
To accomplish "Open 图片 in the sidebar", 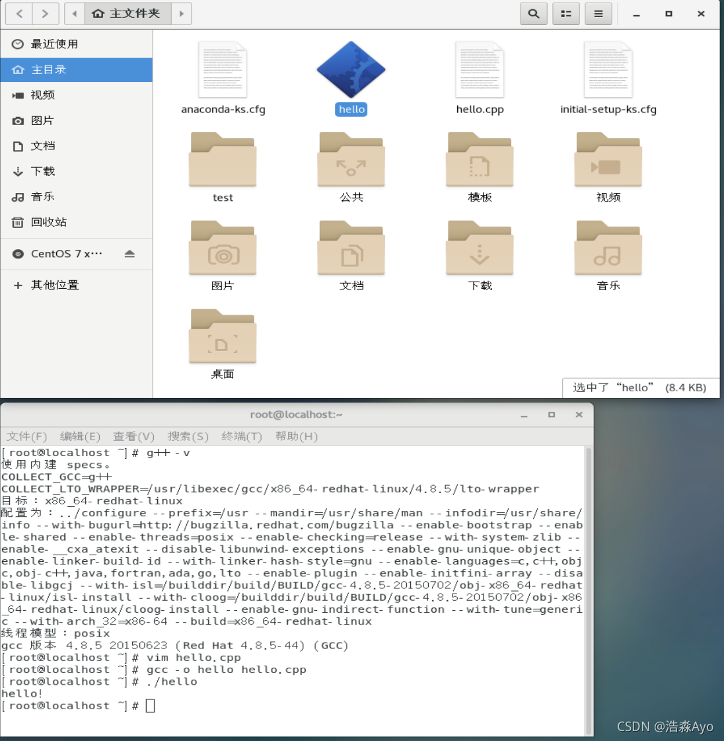I will point(77,120).
